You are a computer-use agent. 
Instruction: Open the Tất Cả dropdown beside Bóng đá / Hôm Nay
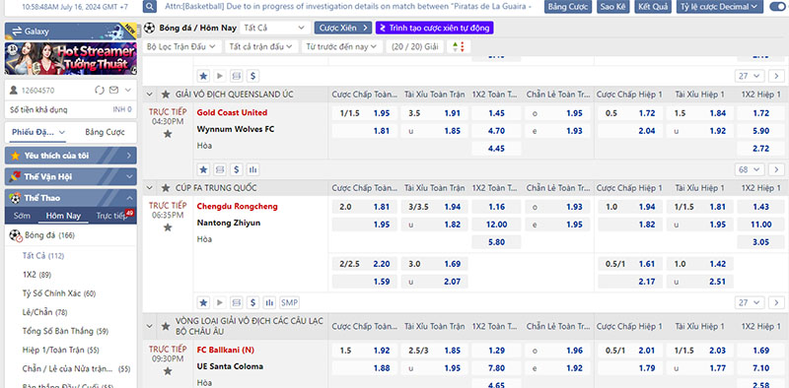pos(275,28)
